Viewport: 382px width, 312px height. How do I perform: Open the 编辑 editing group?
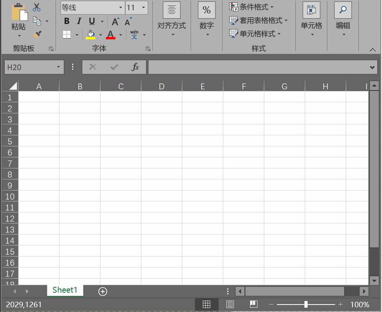tap(343, 20)
